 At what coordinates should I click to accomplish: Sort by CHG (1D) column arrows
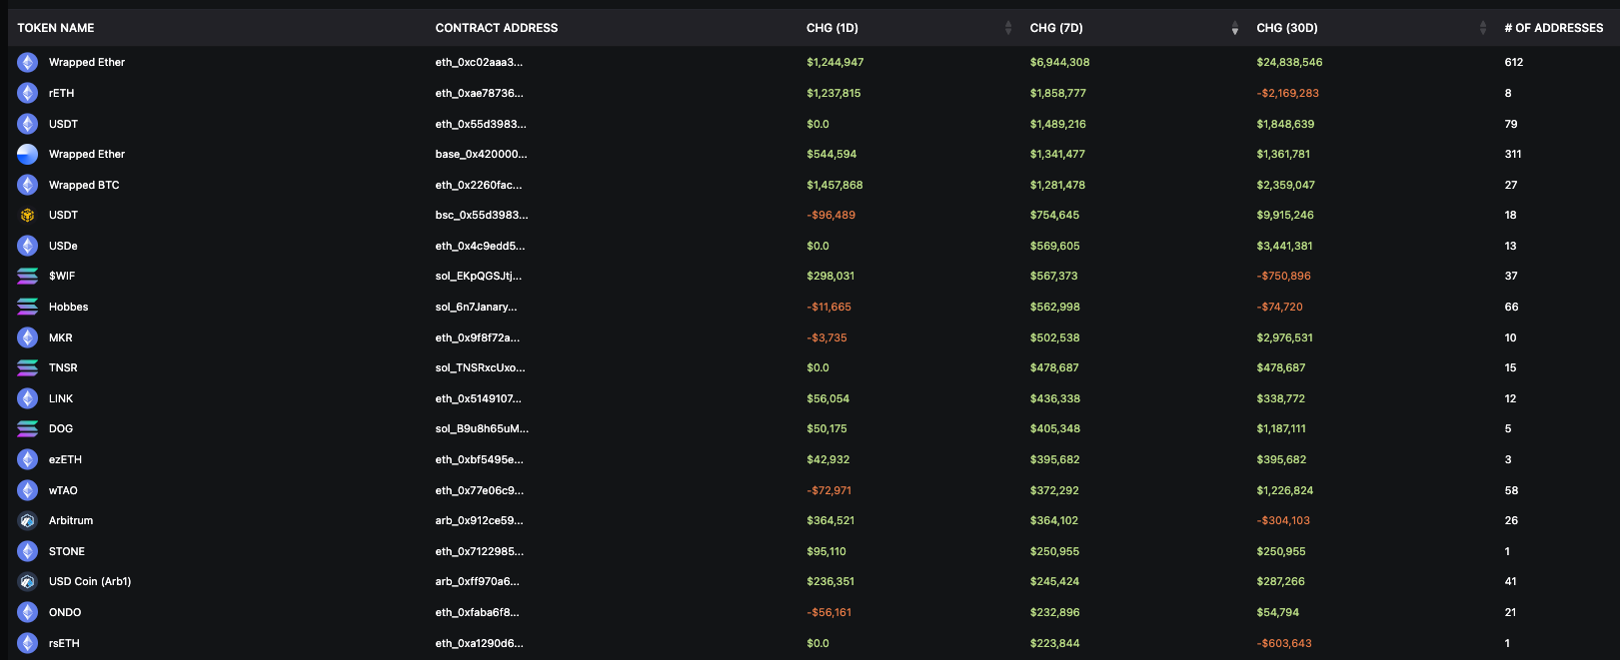[x=1007, y=28]
